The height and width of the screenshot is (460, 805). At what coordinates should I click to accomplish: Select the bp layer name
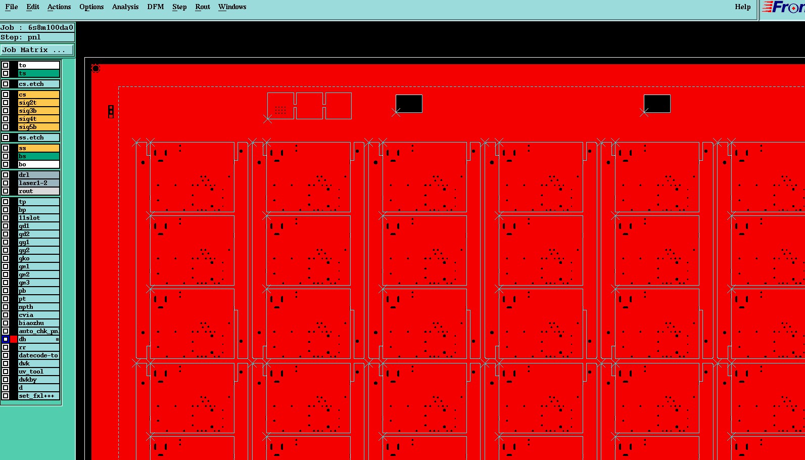(39, 210)
